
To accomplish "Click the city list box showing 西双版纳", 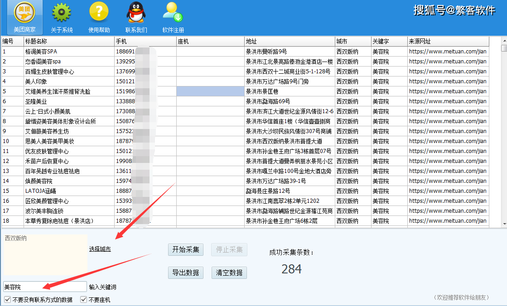I will pyautogui.click(x=45, y=255).
